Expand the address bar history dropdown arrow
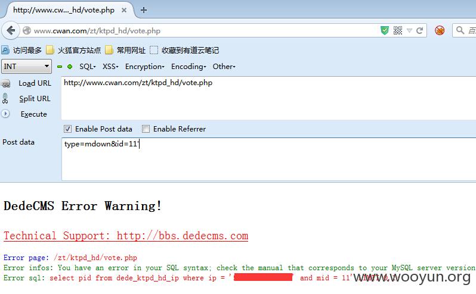476x294 pixels. pyautogui.click(x=409, y=30)
